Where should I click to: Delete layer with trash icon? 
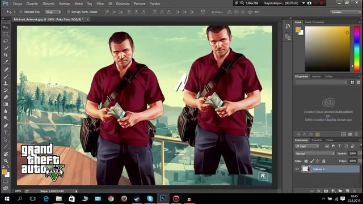pyautogui.click(x=354, y=191)
